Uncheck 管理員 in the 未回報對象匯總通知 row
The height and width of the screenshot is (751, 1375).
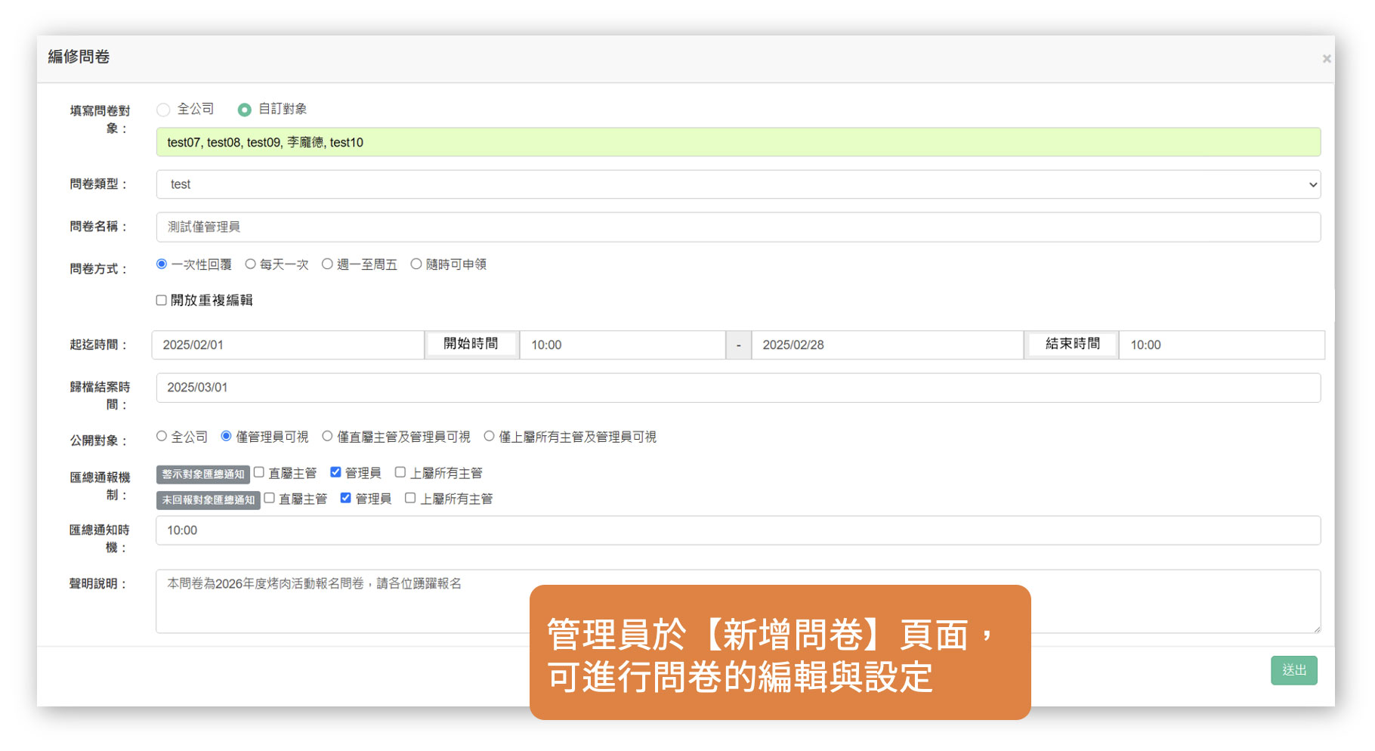pyautogui.click(x=345, y=498)
